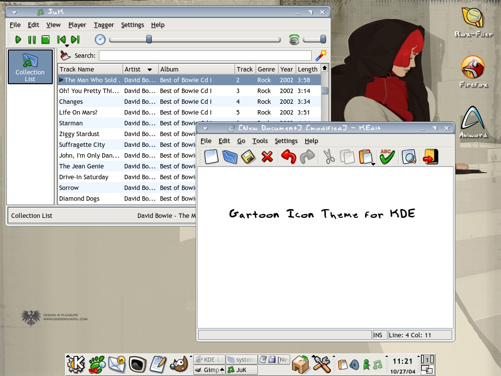Pause the track in JuK

pyautogui.click(x=32, y=40)
